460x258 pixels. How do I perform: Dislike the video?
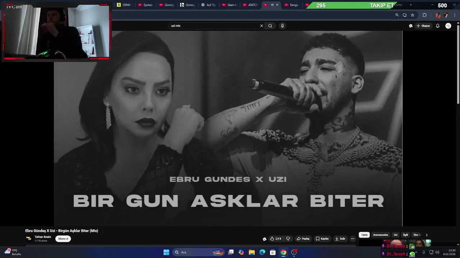pyautogui.click(x=288, y=239)
